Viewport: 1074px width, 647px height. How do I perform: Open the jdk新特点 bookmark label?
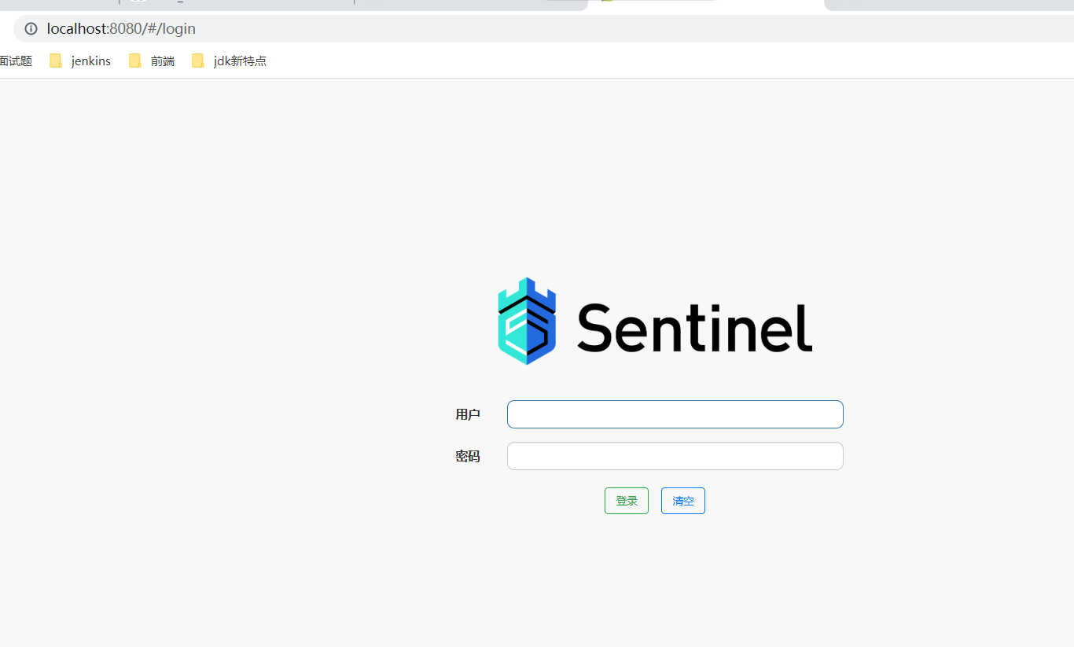click(x=240, y=61)
